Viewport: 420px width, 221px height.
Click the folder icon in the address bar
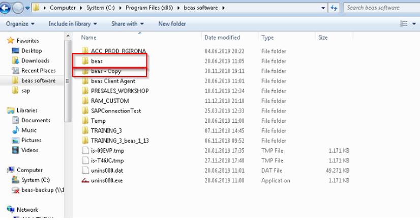click(36, 8)
